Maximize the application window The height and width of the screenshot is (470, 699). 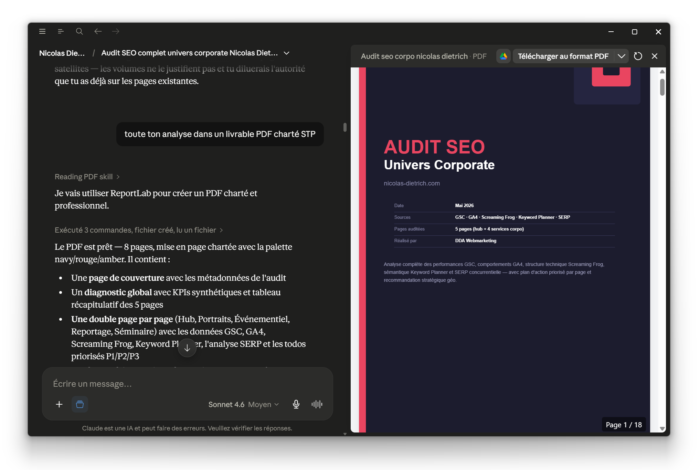(x=635, y=32)
